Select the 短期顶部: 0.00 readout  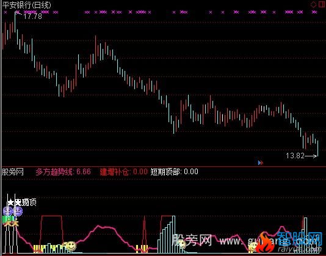point(174,172)
